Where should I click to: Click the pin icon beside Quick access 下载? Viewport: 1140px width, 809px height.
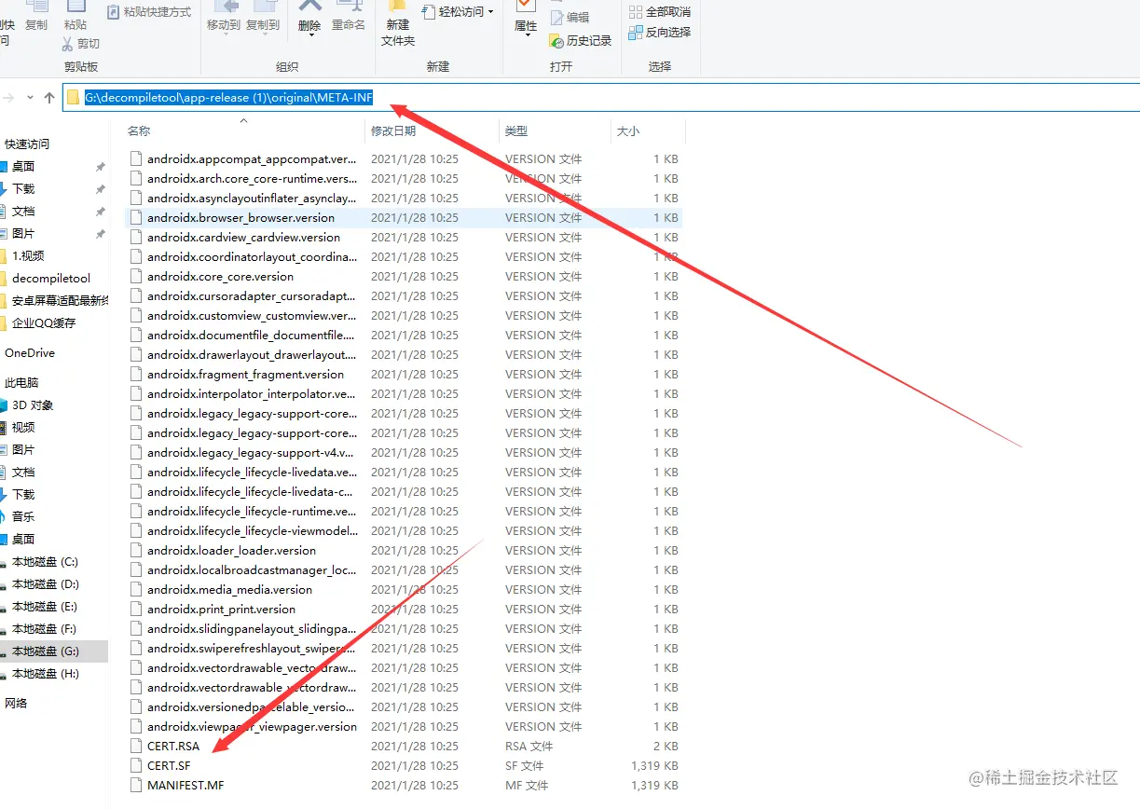point(101,189)
